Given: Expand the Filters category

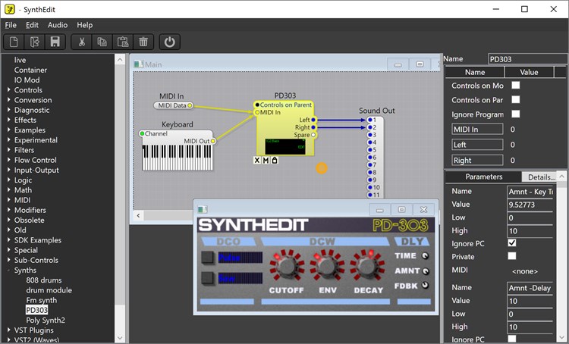Looking at the screenshot, I should (x=8, y=150).
